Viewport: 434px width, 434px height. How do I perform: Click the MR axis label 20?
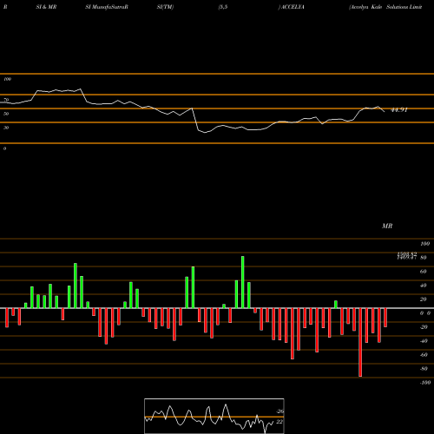[x=423, y=299]
